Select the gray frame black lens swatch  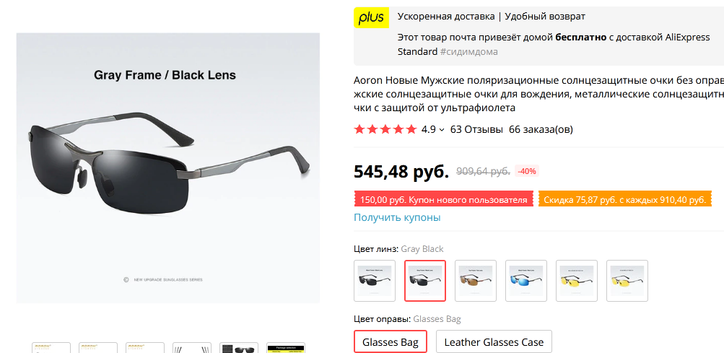425,281
